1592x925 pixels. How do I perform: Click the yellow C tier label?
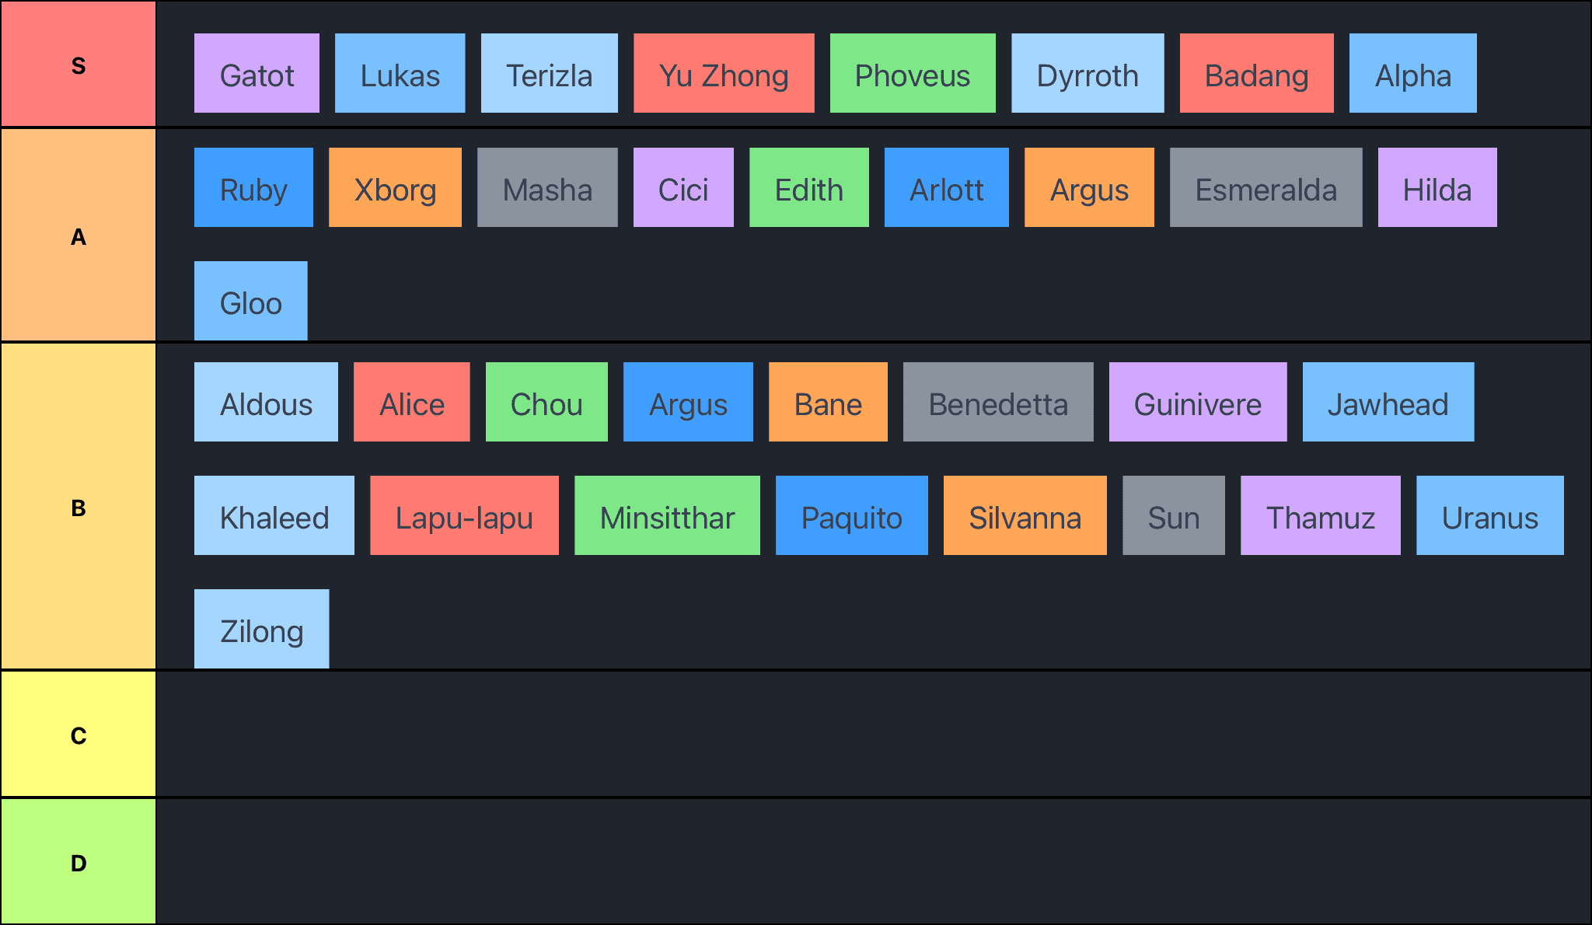[78, 735]
